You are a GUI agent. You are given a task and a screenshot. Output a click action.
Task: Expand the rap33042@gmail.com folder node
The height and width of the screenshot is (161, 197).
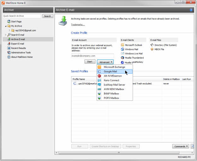coord(9,30)
